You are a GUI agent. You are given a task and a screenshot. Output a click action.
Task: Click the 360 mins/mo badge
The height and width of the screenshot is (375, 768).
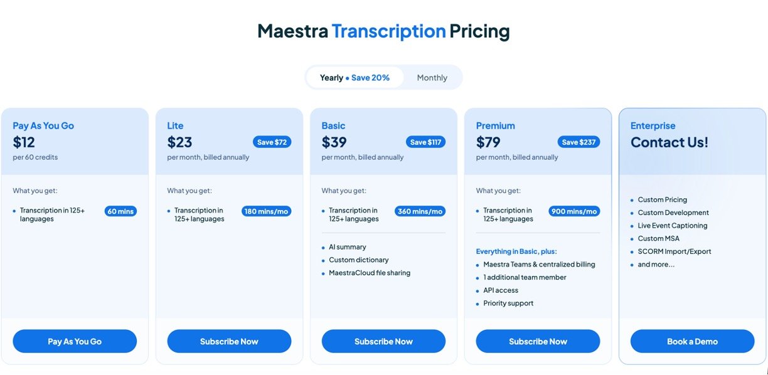(x=420, y=211)
